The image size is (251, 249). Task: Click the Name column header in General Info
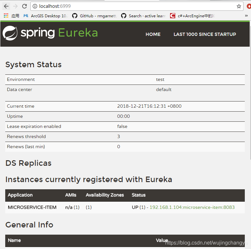point(14,241)
